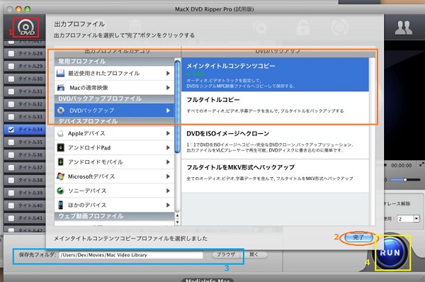Uncheck the タイトル34 checkbox
425x282 pixels.
point(11,130)
